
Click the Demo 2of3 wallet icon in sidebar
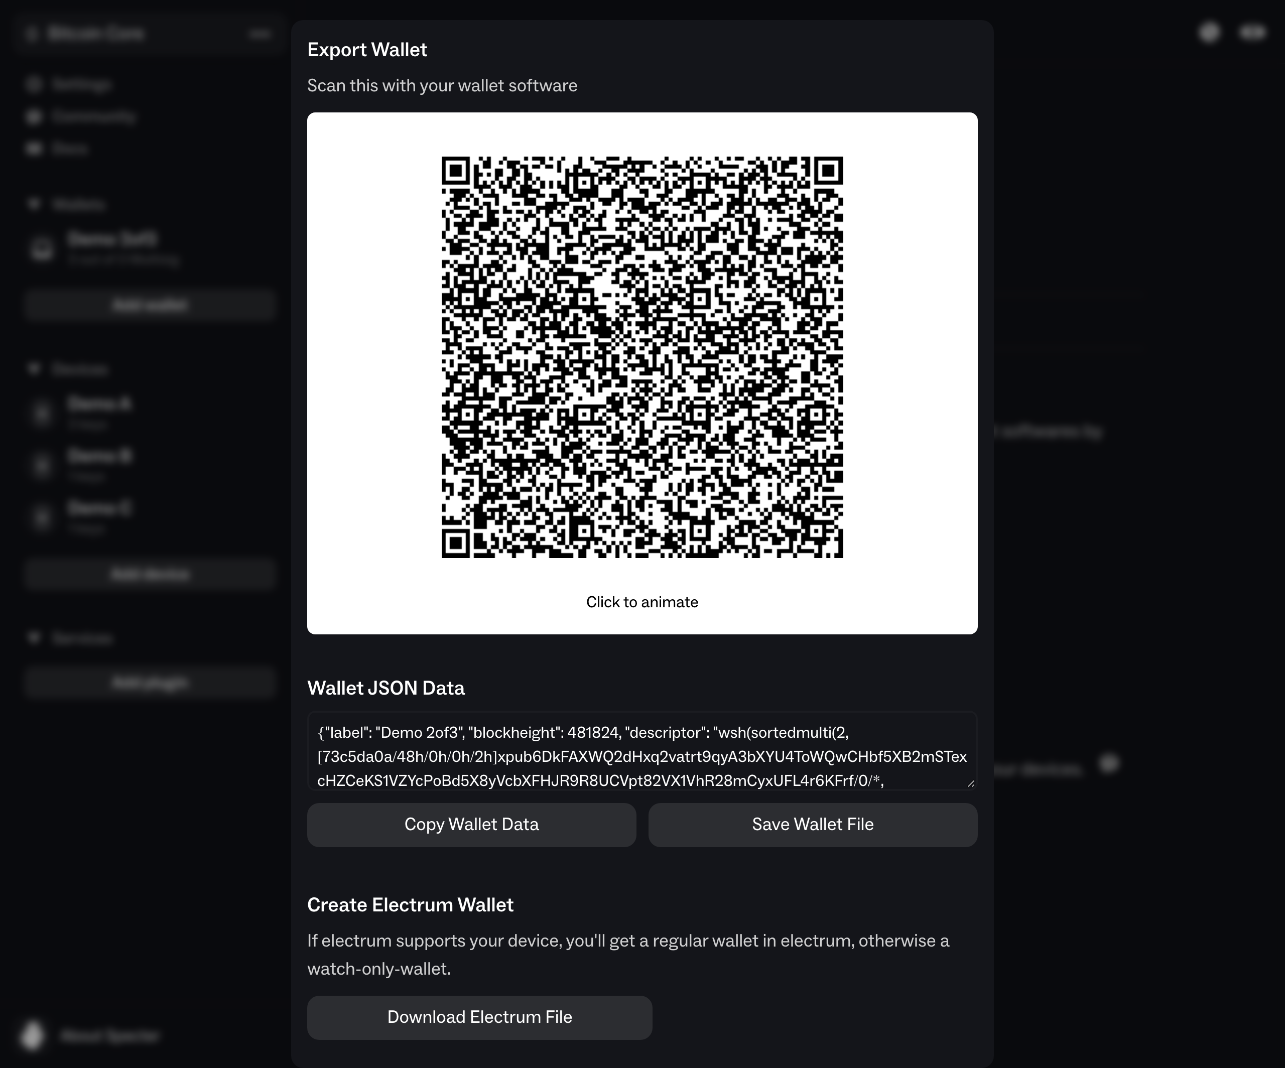tap(42, 249)
